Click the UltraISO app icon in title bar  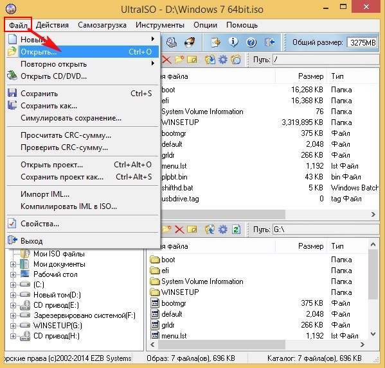11,9
